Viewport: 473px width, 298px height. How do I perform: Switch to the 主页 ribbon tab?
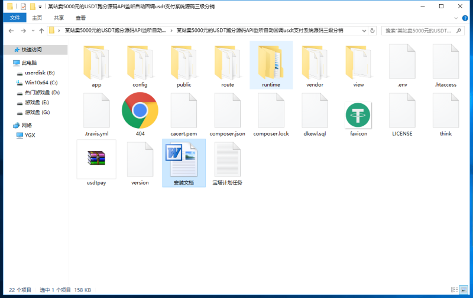point(37,18)
